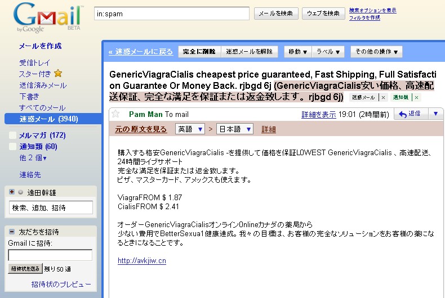Click the 通知類 label tag on subject
445x298 pixels.
(400, 97)
